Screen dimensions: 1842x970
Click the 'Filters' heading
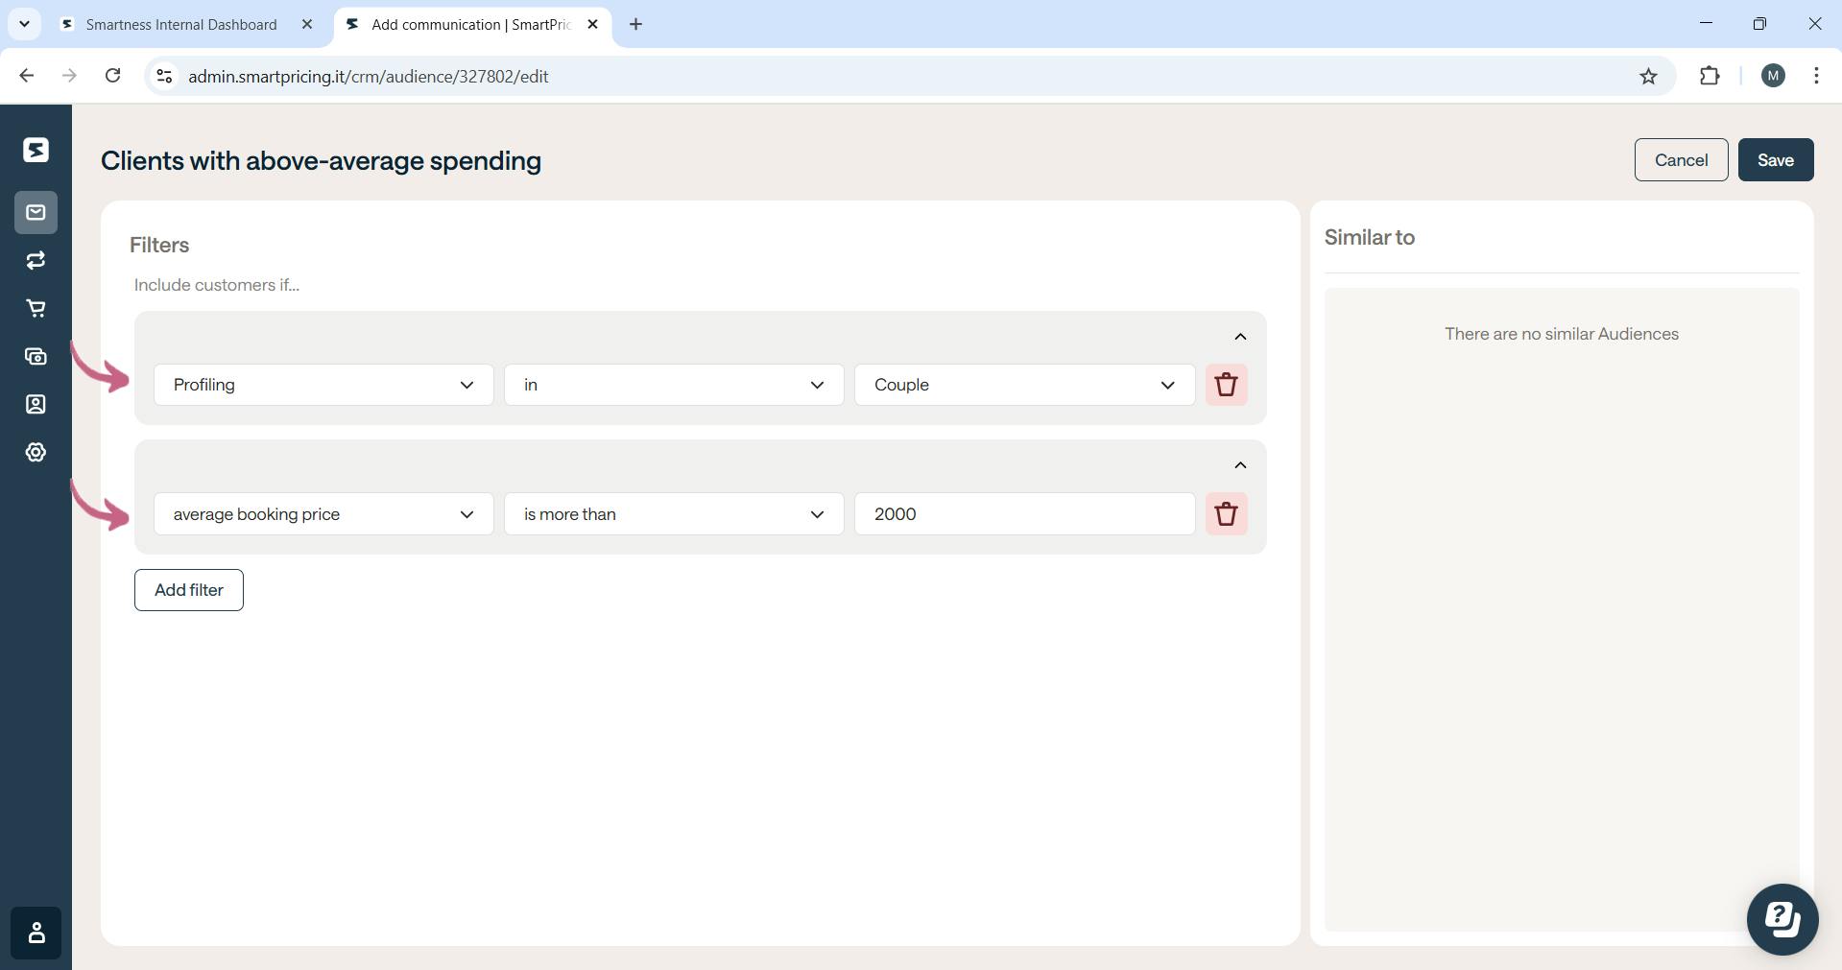(159, 245)
